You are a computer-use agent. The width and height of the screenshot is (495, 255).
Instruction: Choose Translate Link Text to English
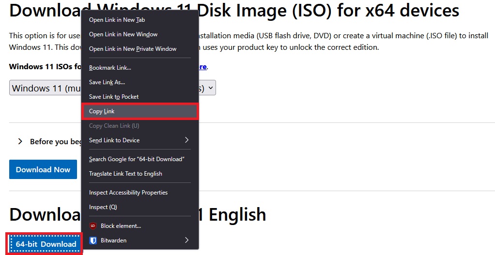(x=125, y=174)
